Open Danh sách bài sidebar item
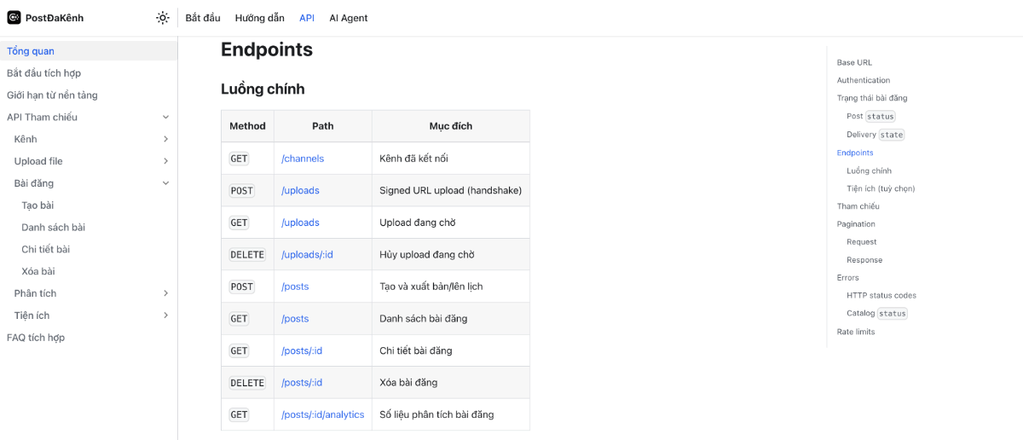 [x=53, y=228]
